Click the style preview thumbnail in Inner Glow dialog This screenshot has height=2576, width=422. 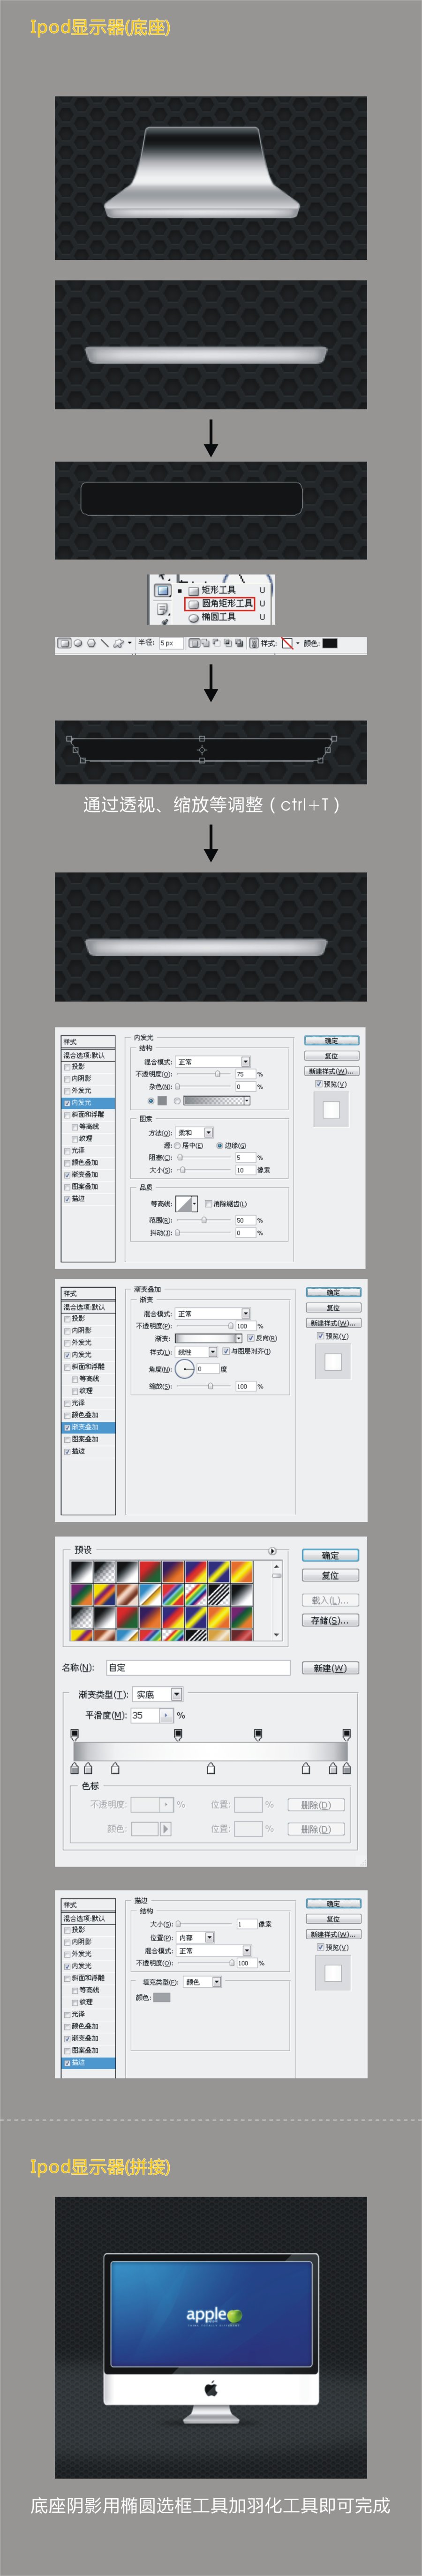(x=332, y=1110)
